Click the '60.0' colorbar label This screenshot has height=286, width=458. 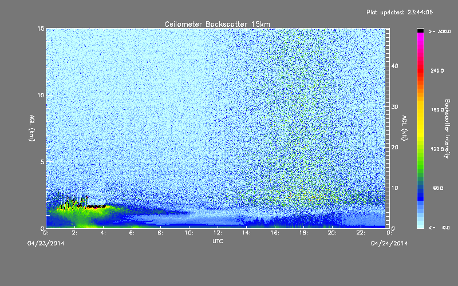[x=438, y=189]
